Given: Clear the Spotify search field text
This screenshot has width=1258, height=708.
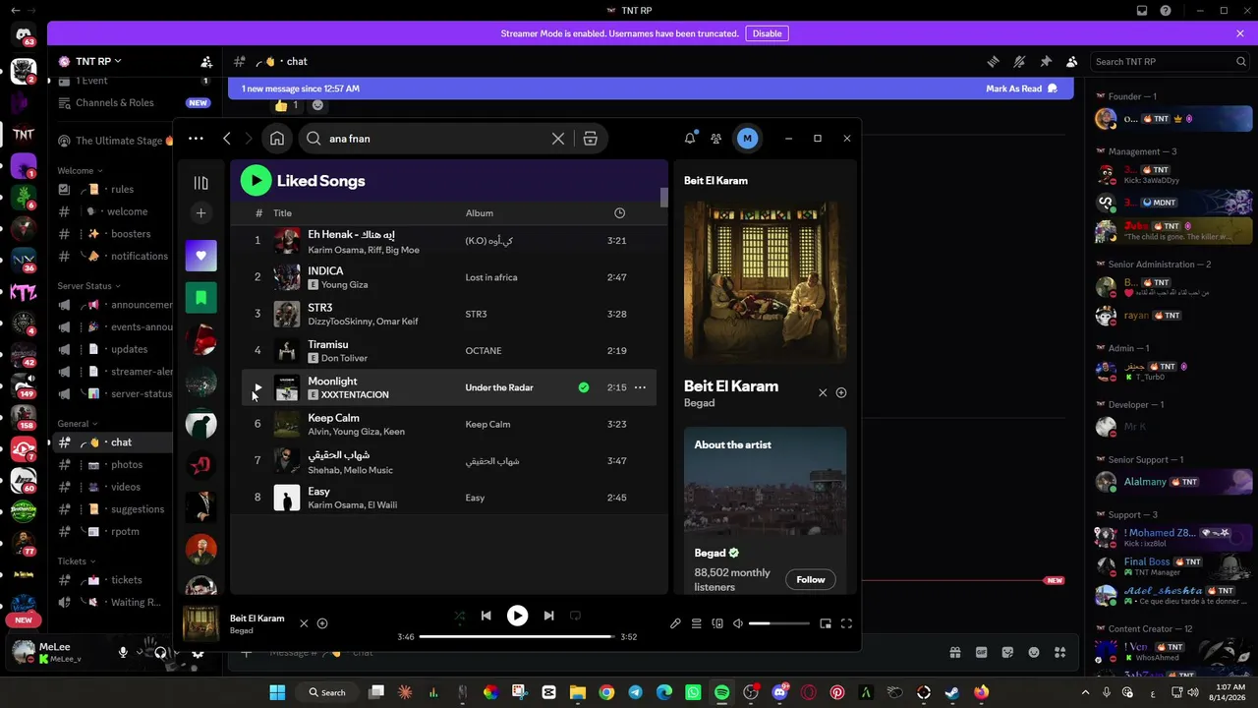Looking at the screenshot, I should pos(558,139).
